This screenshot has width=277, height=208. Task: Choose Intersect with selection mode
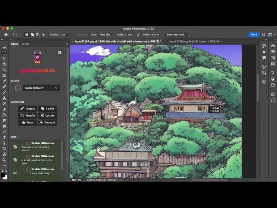click(43, 35)
